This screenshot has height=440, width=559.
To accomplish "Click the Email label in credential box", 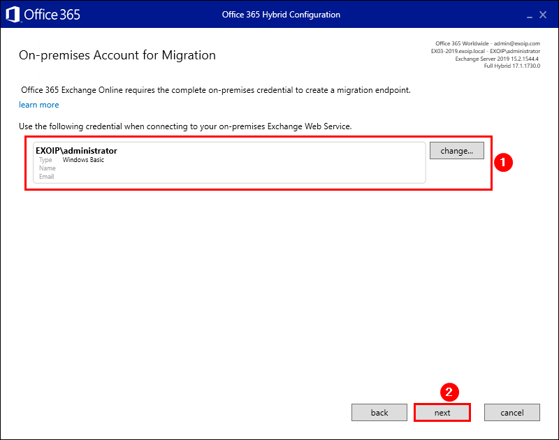I will [x=46, y=177].
